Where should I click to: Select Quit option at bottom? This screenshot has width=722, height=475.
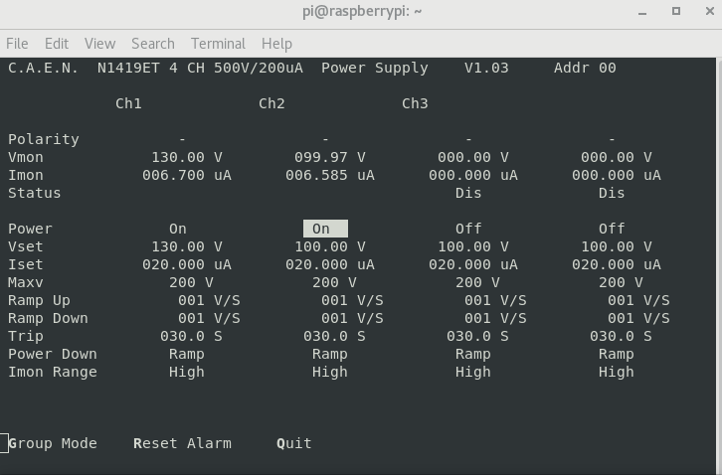tap(293, 443)
